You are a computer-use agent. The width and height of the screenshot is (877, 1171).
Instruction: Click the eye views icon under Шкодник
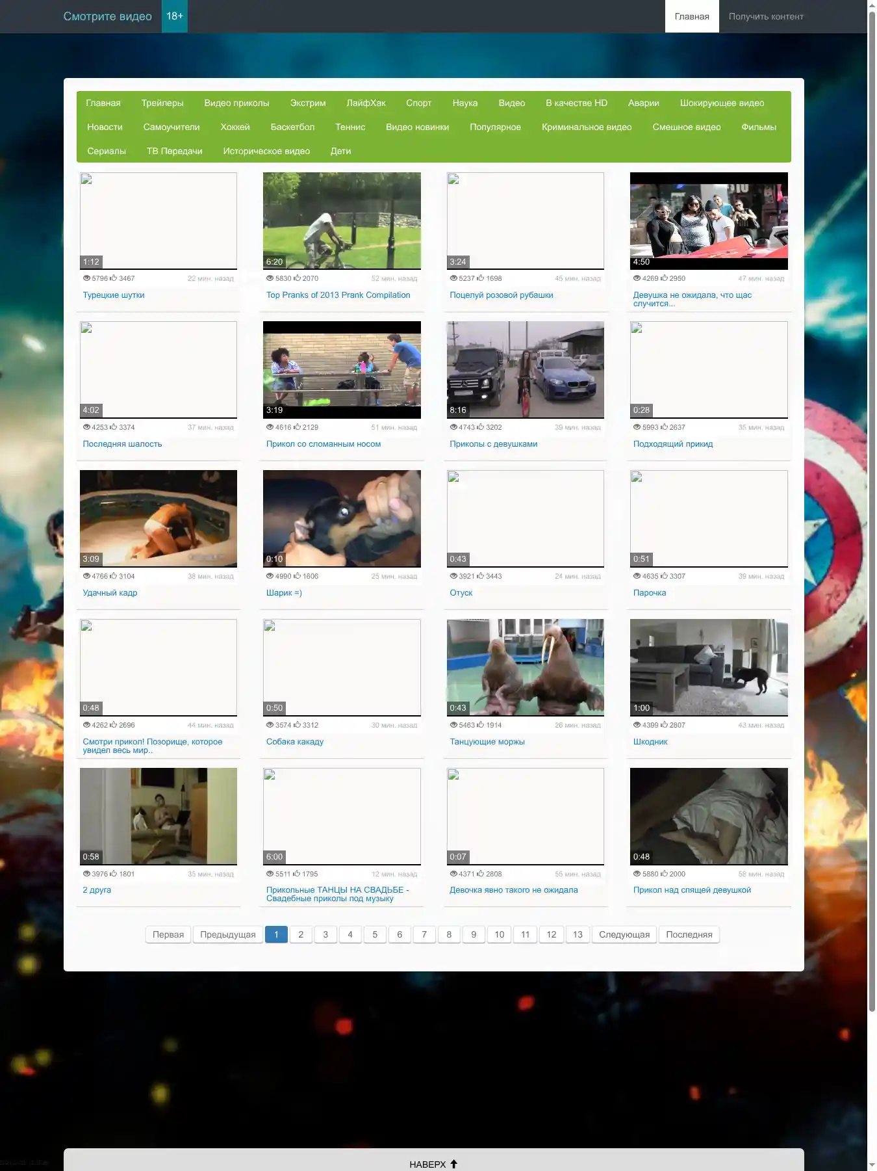tap(637, 725)
